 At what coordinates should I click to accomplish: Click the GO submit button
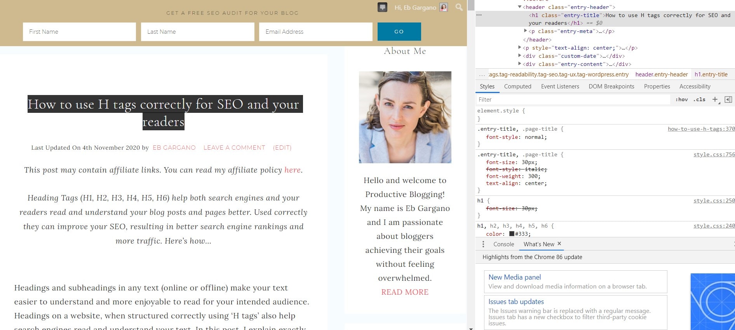click(399, 32)
